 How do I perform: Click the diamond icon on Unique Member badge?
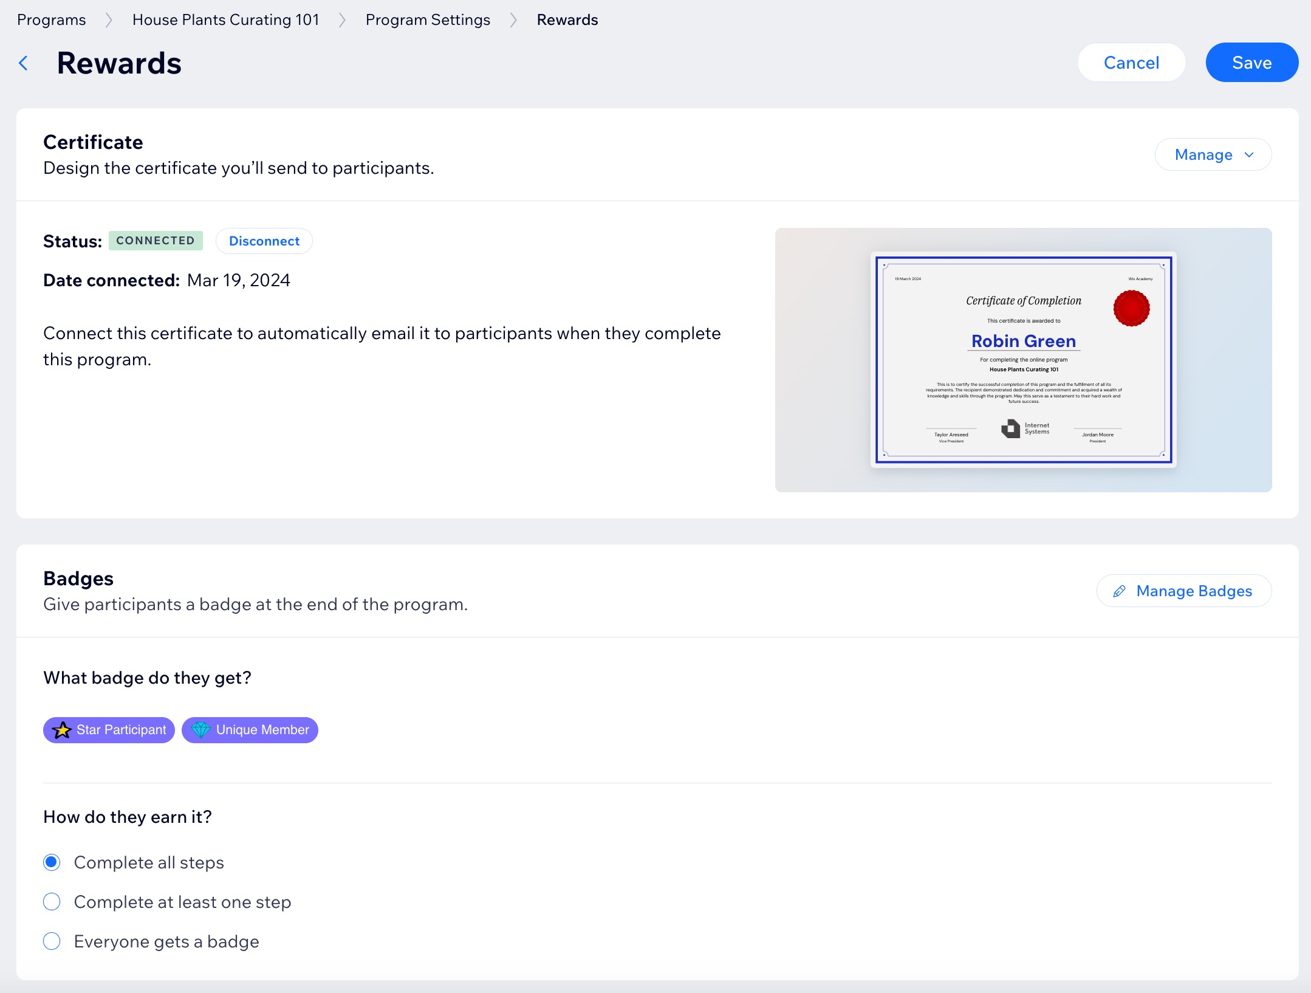coord(200,730)
